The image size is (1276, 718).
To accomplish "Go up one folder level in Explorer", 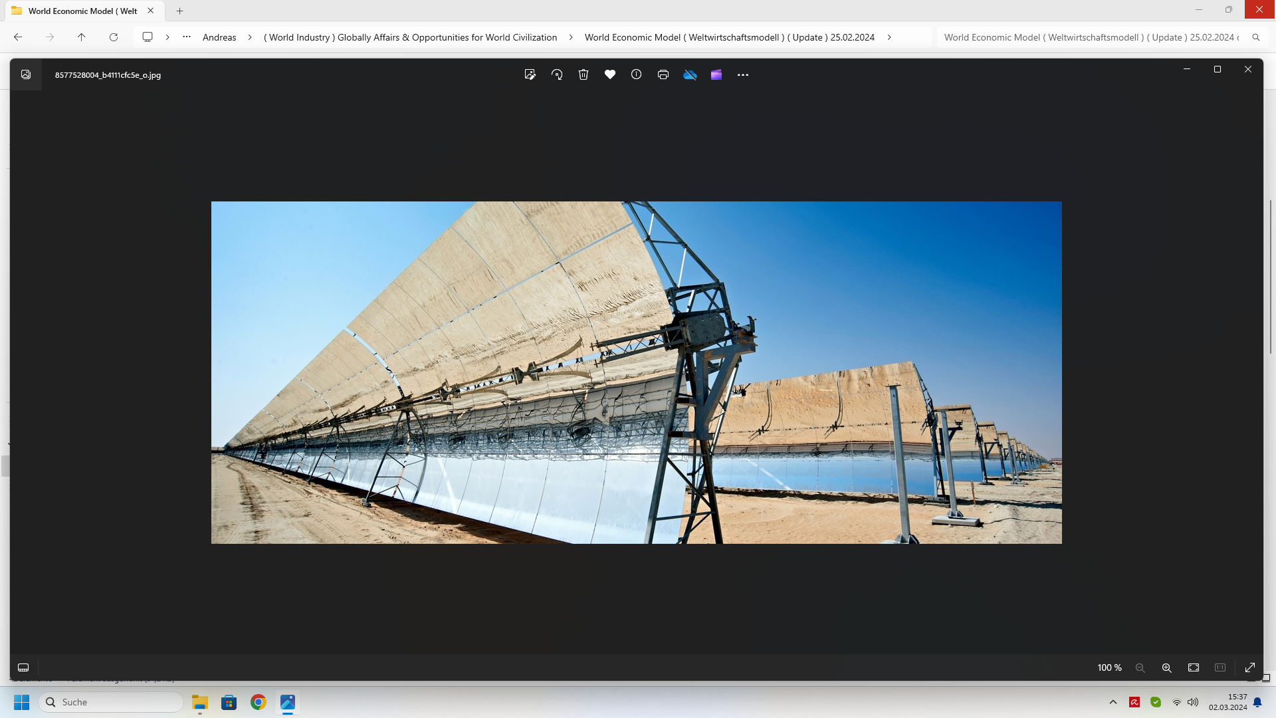I will 82,37.
